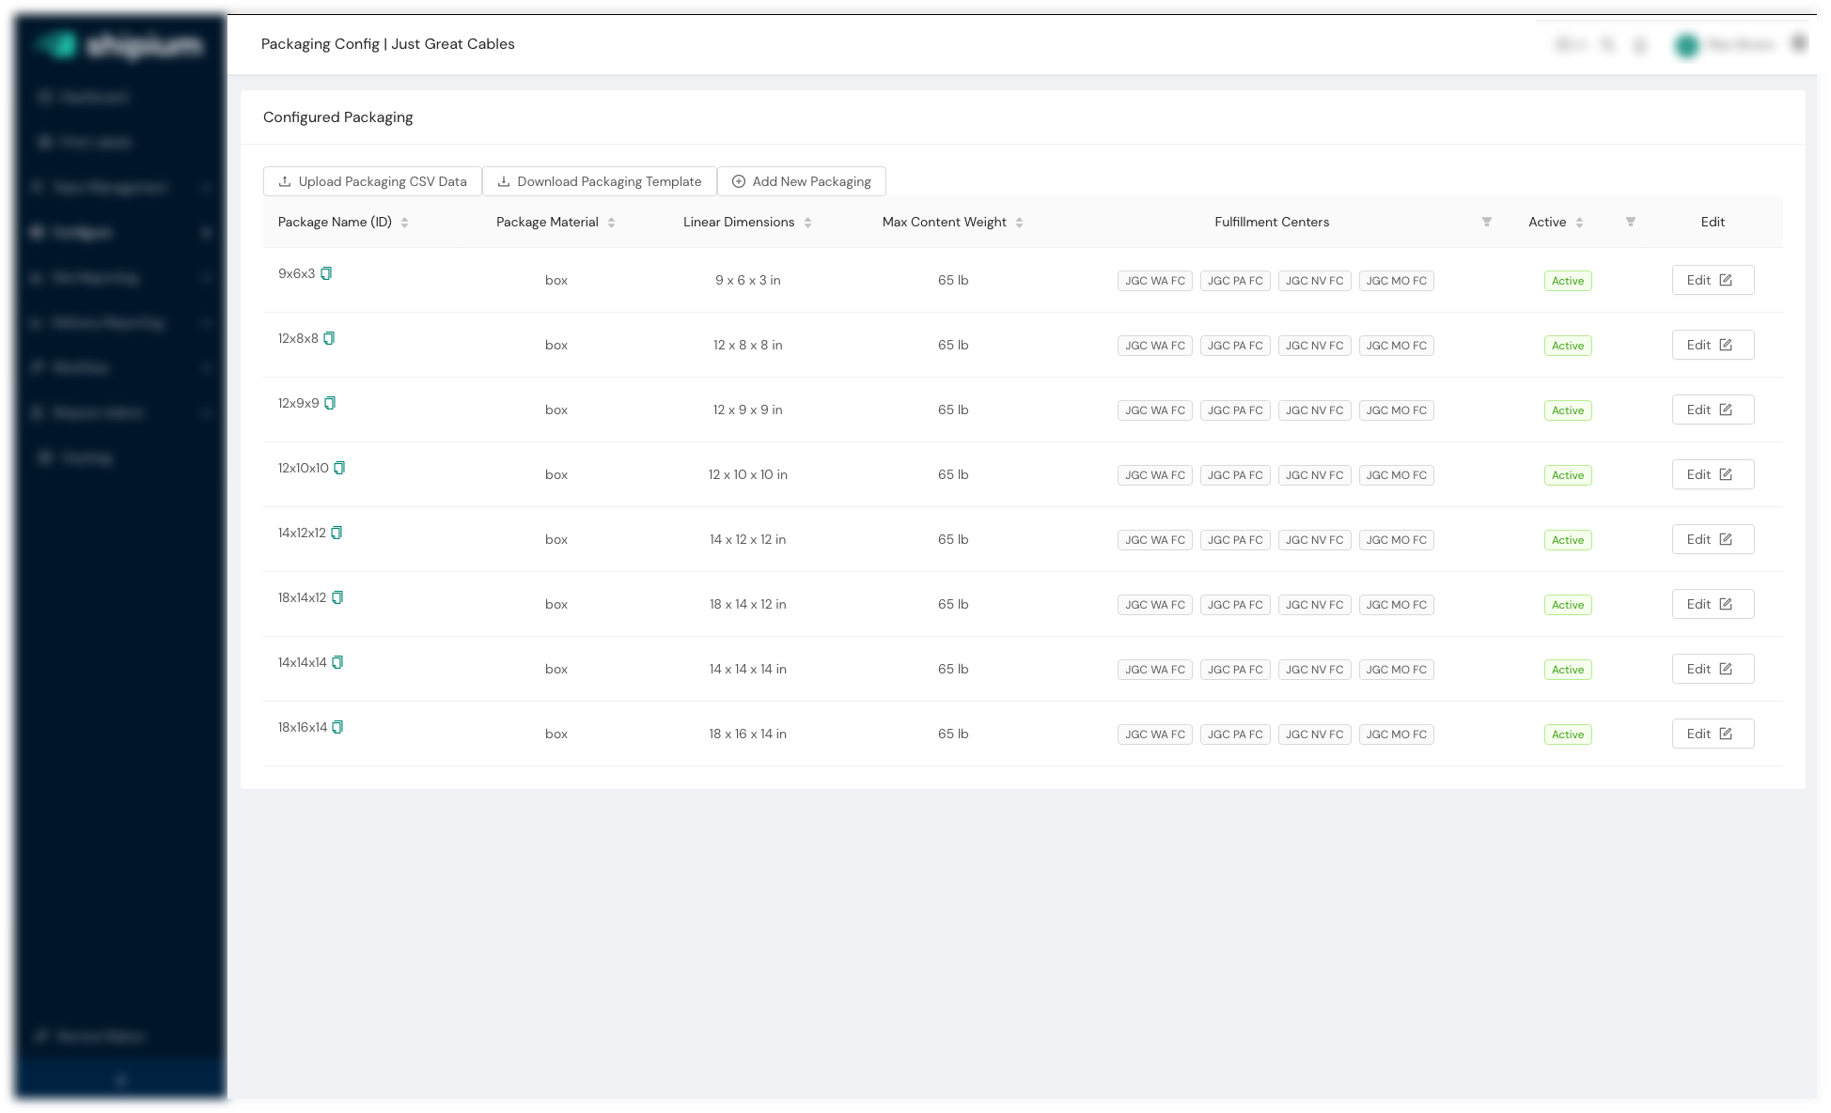
Task: Sort by Max Content Weight column
Action: pyautogui.click(x=1019, y=223)
